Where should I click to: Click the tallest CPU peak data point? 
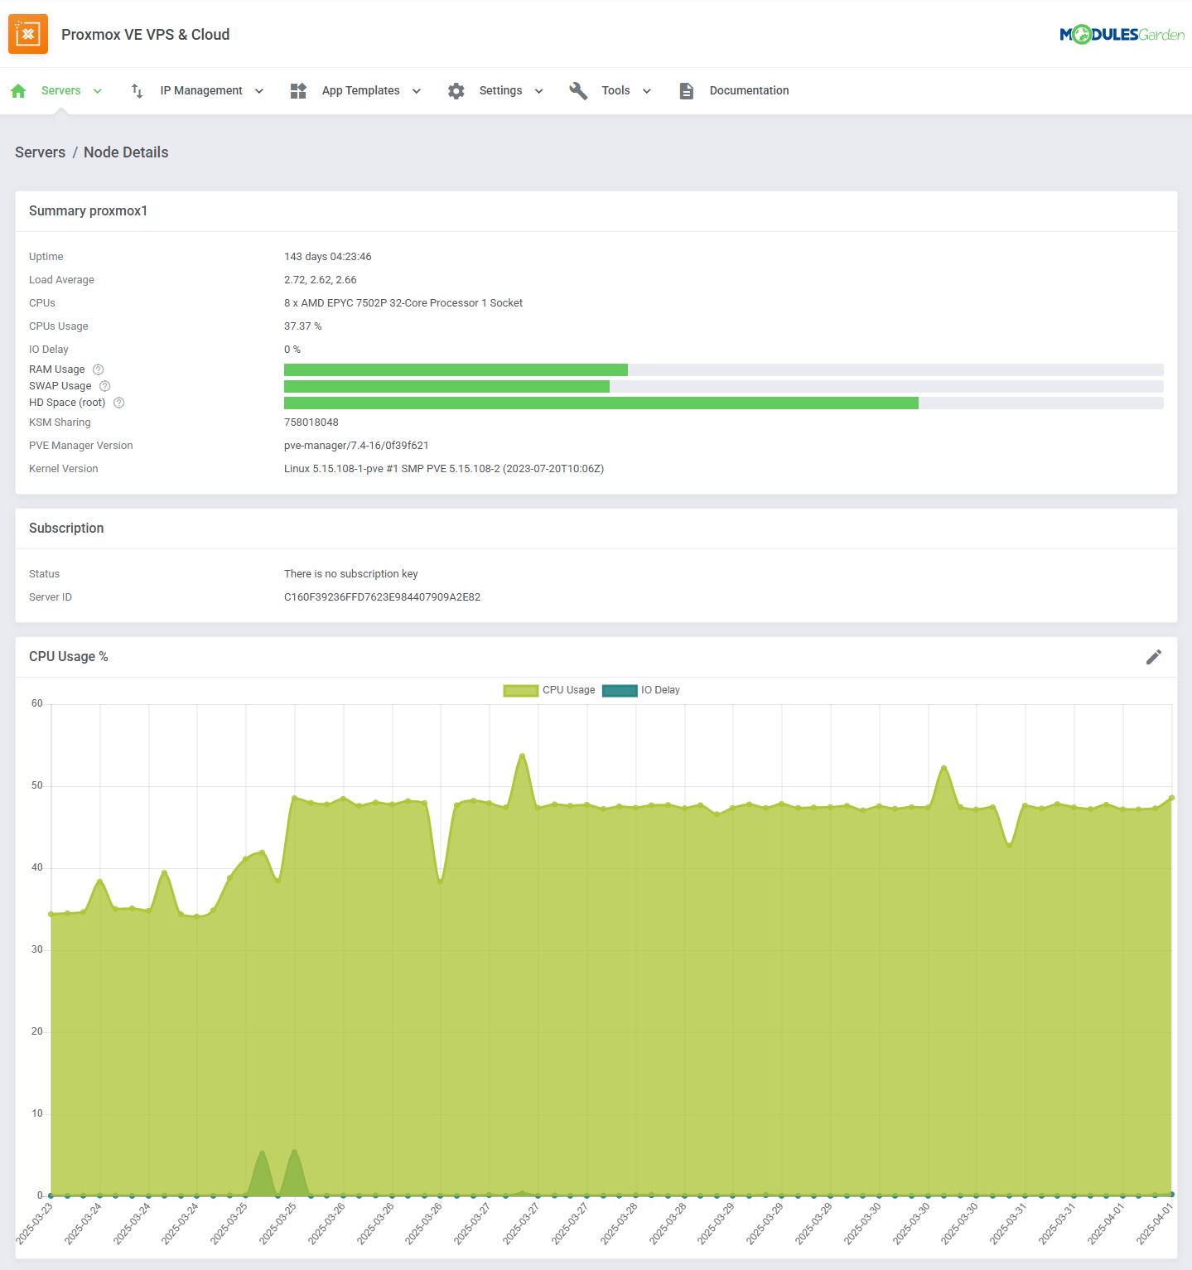tap(522, 756)
